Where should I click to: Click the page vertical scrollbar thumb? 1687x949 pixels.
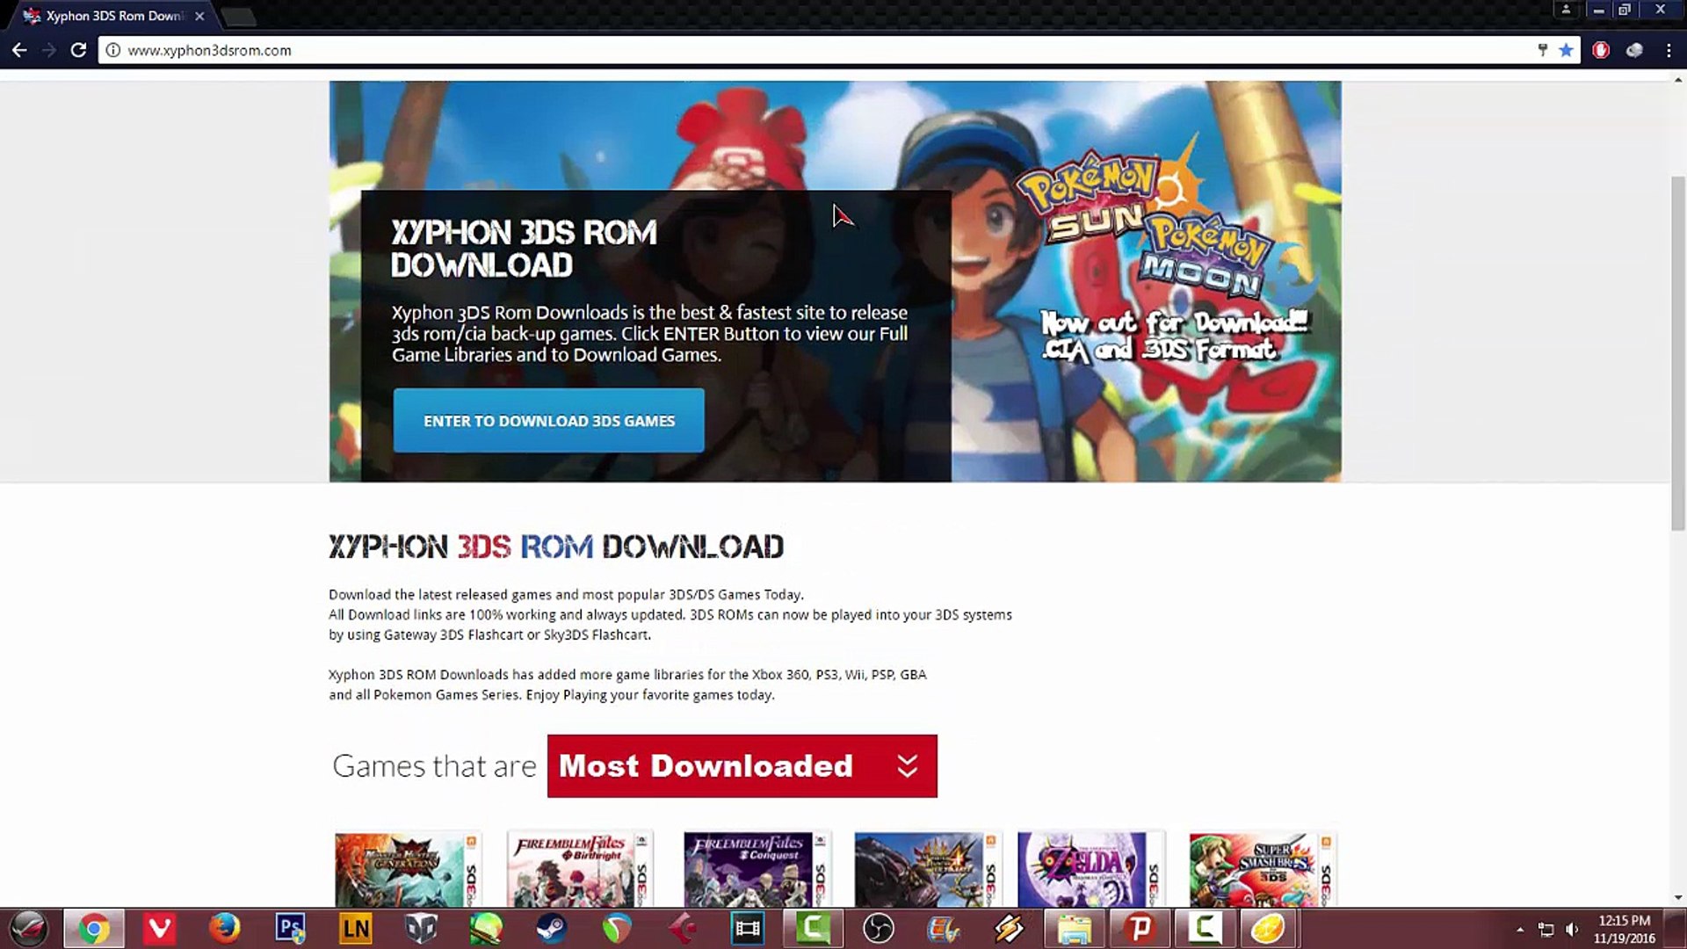pyautogui.click(x=1678, y=351)
